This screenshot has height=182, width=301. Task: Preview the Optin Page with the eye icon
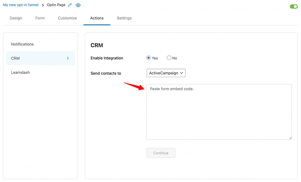[x=78, y=5]
